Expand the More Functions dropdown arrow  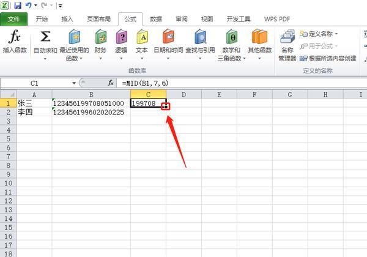click(x=259, y=58)
